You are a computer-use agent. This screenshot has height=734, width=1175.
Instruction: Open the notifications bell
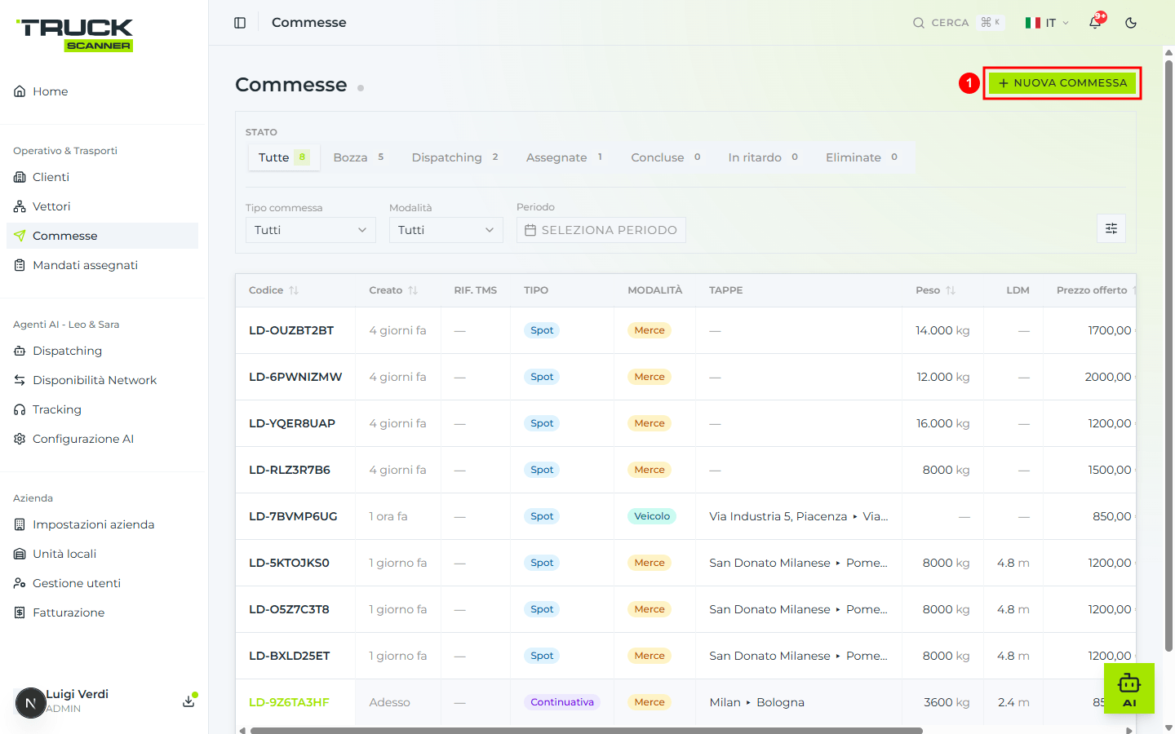(1095, 23)
